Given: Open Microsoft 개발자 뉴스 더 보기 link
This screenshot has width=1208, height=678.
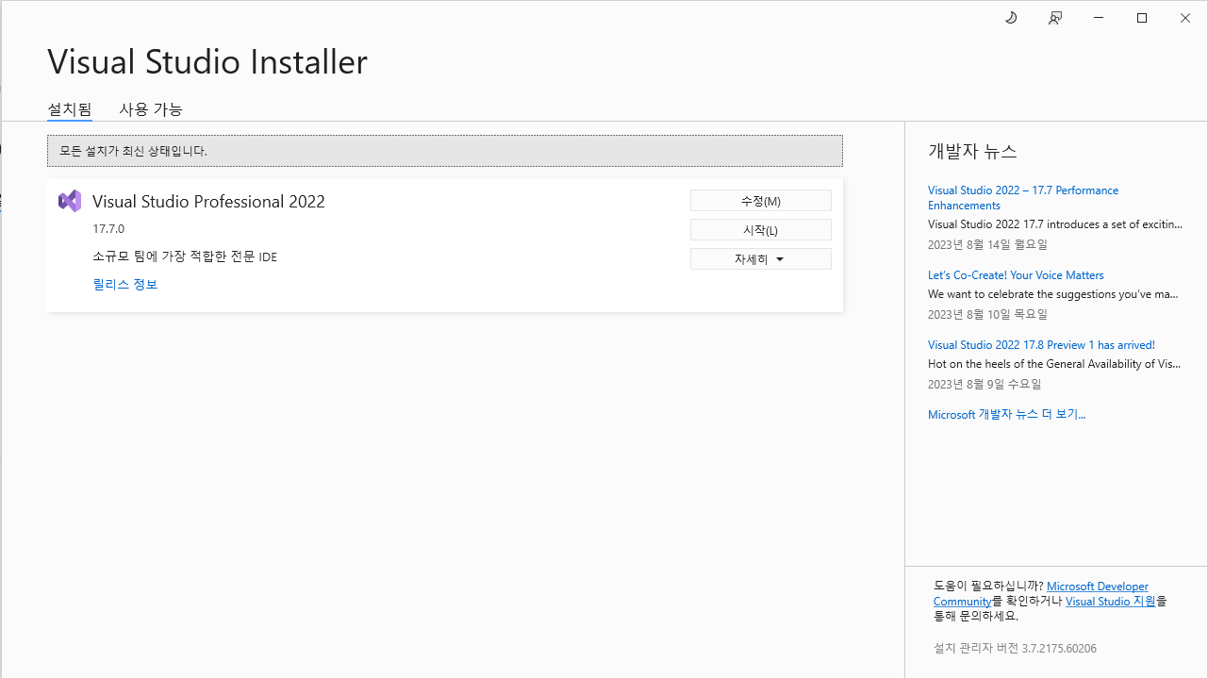Looking at the screenshot, I should coord(1007,415).
